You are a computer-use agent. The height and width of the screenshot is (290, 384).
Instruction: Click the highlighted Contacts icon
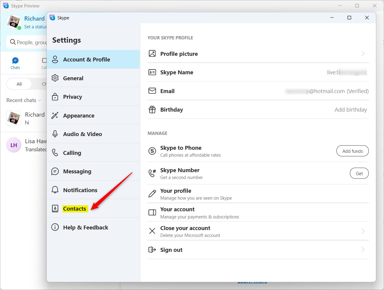(x=55, y=209)
